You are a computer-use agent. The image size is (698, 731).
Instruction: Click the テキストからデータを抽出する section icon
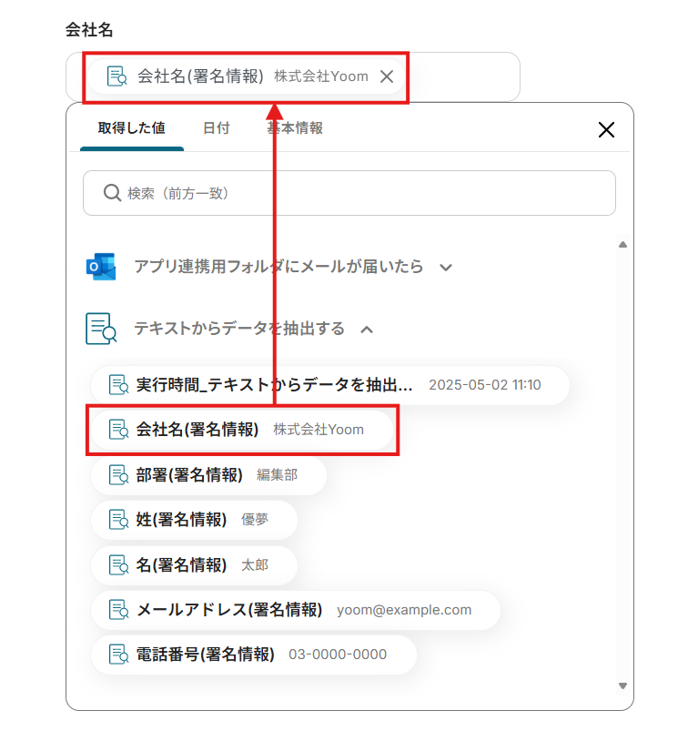point(101,329)
